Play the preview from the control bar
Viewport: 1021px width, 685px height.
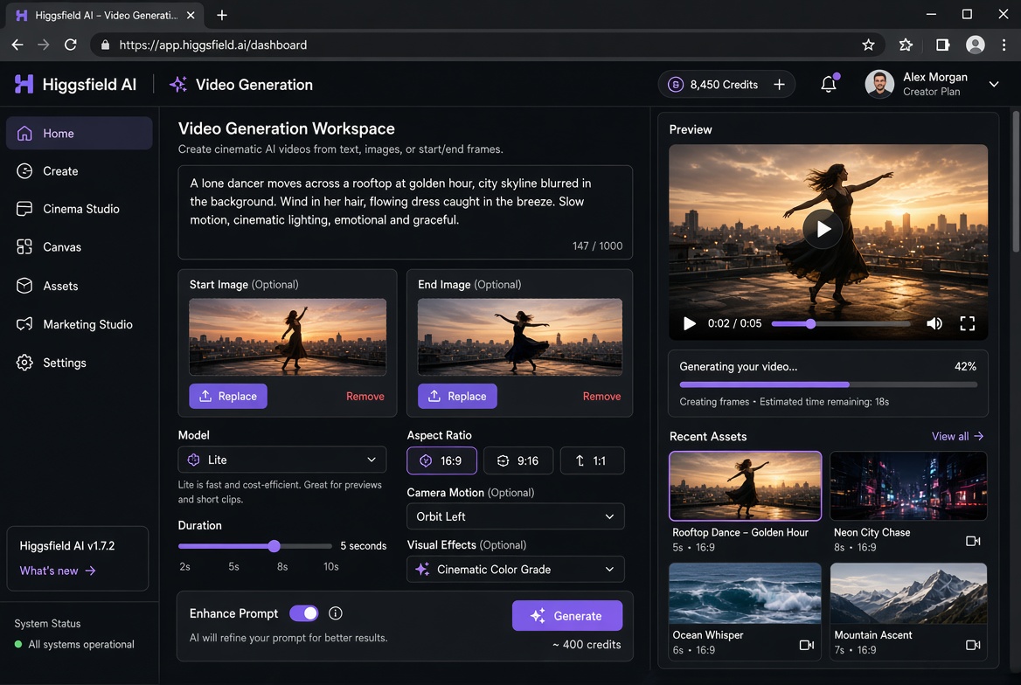[x=689, y=323]
